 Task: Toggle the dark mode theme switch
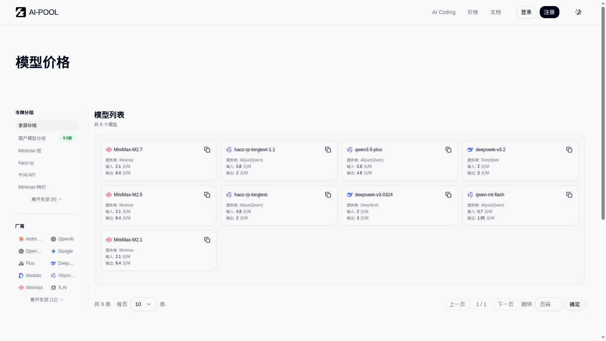point(578,12)
